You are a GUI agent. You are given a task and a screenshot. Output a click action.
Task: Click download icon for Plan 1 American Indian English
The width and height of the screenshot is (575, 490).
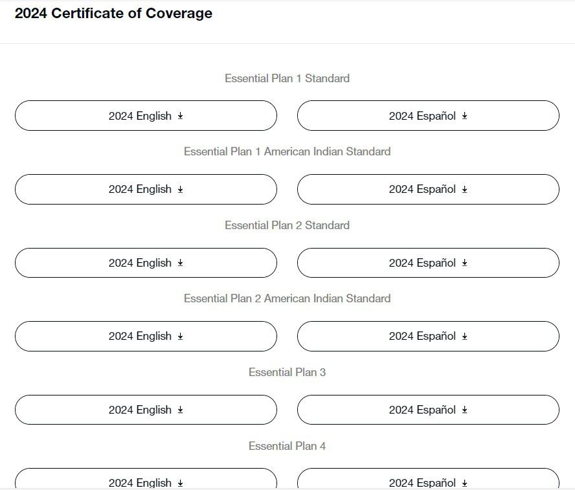(181, 190)
